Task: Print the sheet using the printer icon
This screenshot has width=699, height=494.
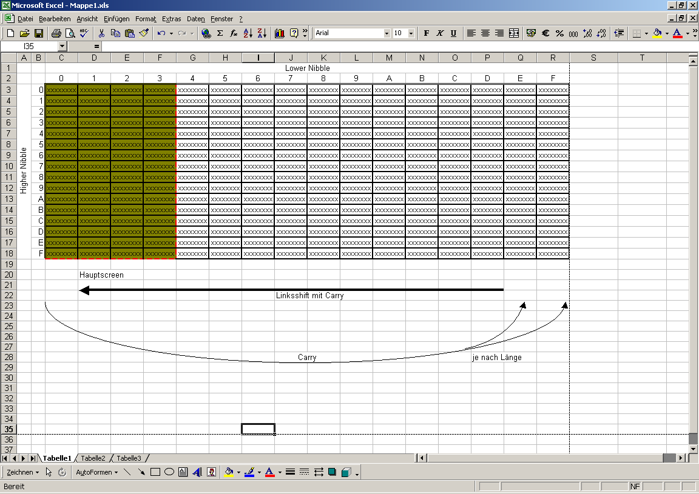Action: [56, 33]
